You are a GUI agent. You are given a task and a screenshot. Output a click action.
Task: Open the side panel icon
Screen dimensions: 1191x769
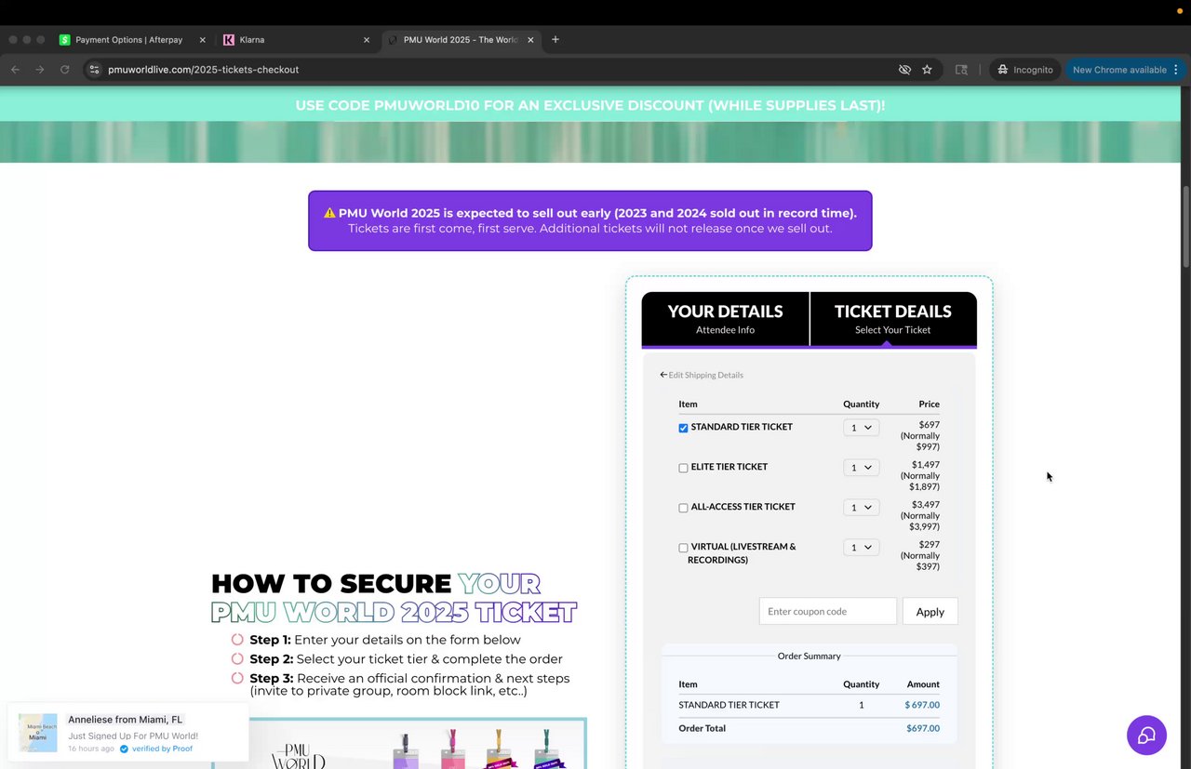tap(961, 70)
